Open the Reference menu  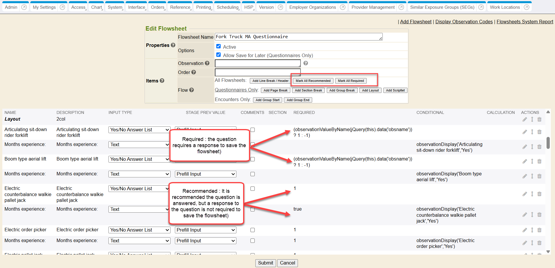[x=180, y=7]
